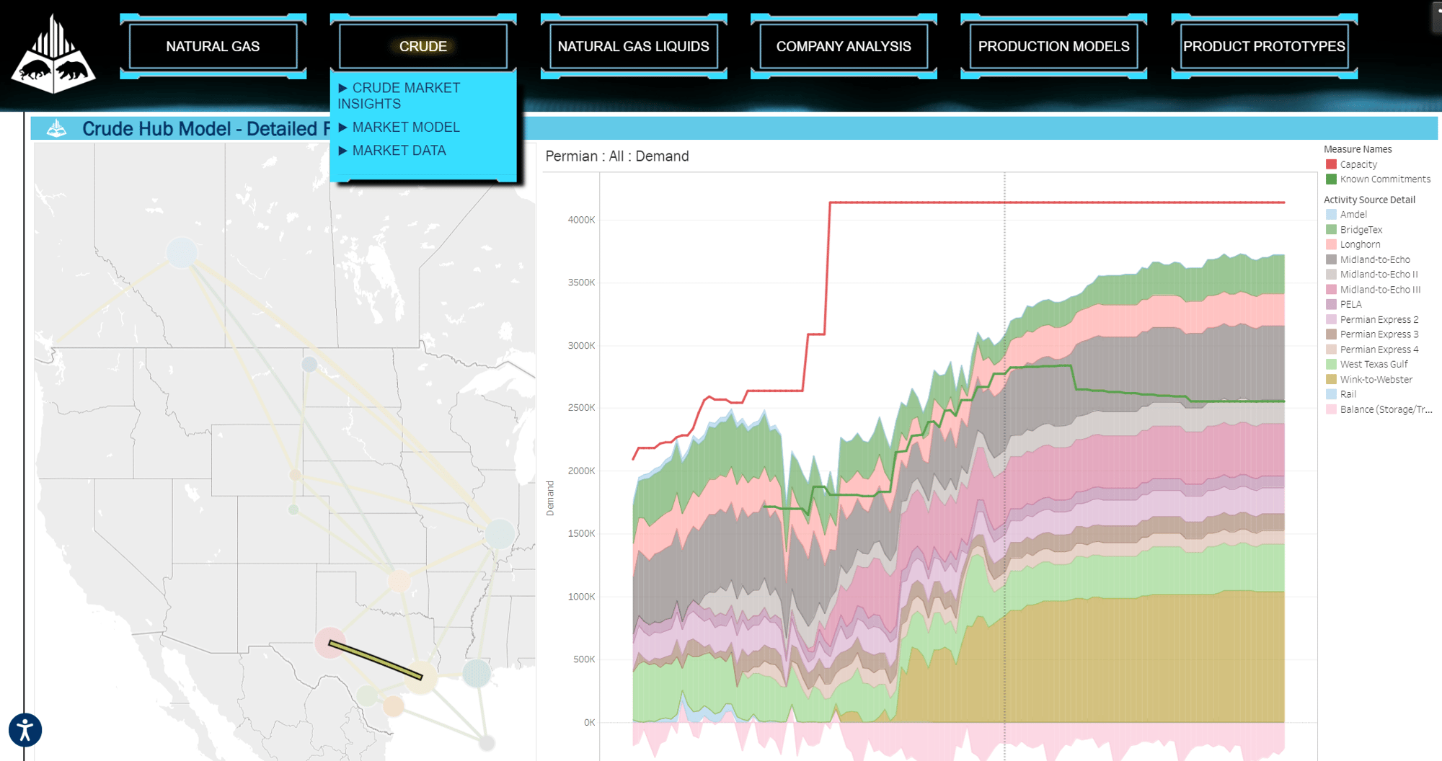Open the Natural Gas menu

point(213,46)
